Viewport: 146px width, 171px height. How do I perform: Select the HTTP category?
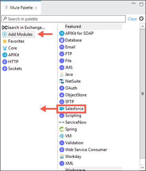[x=10, y=62]
